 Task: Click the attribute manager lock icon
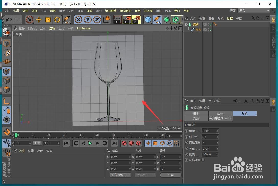coord(258,101)
